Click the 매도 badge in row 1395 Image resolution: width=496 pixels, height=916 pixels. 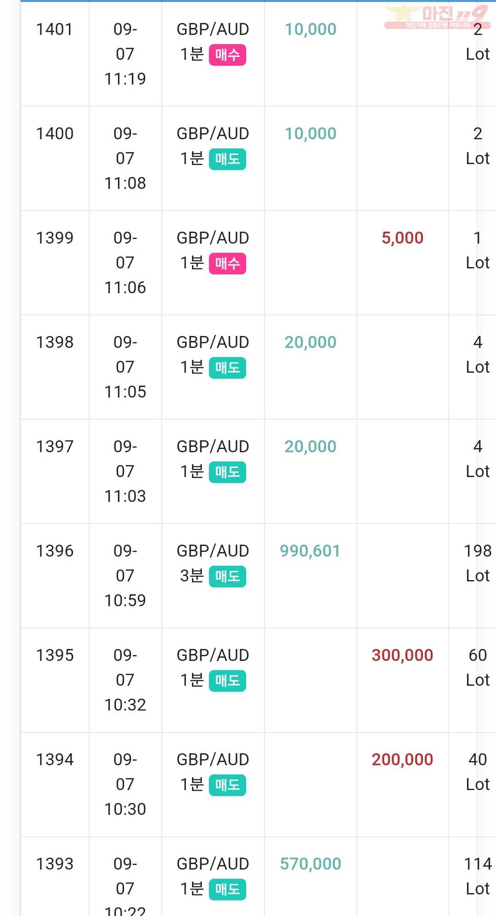[227, 681]
